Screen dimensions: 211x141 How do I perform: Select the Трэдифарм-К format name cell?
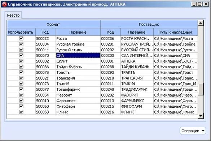click(x=78, y=90)
